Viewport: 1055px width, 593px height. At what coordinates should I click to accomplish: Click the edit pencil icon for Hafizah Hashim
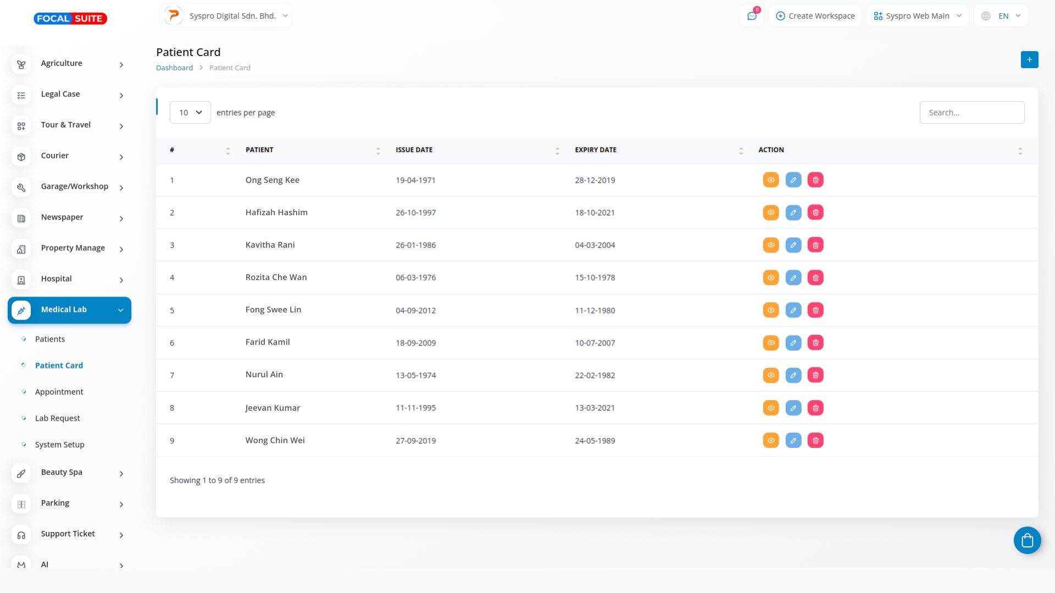coord(793,212)
